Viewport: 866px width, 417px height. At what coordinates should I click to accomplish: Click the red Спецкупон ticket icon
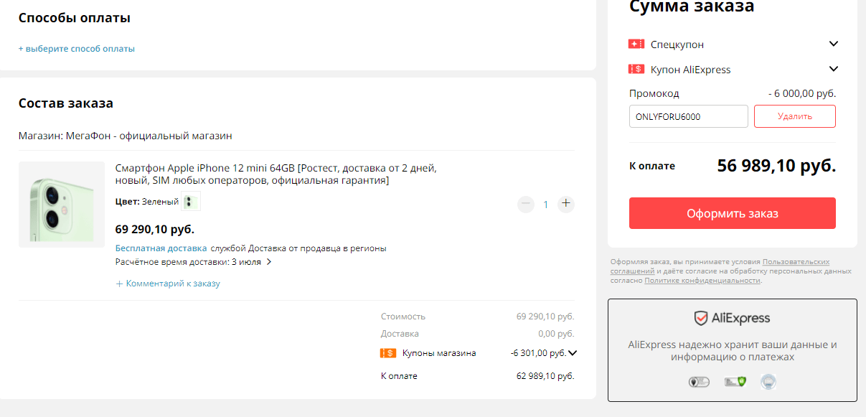636,44
